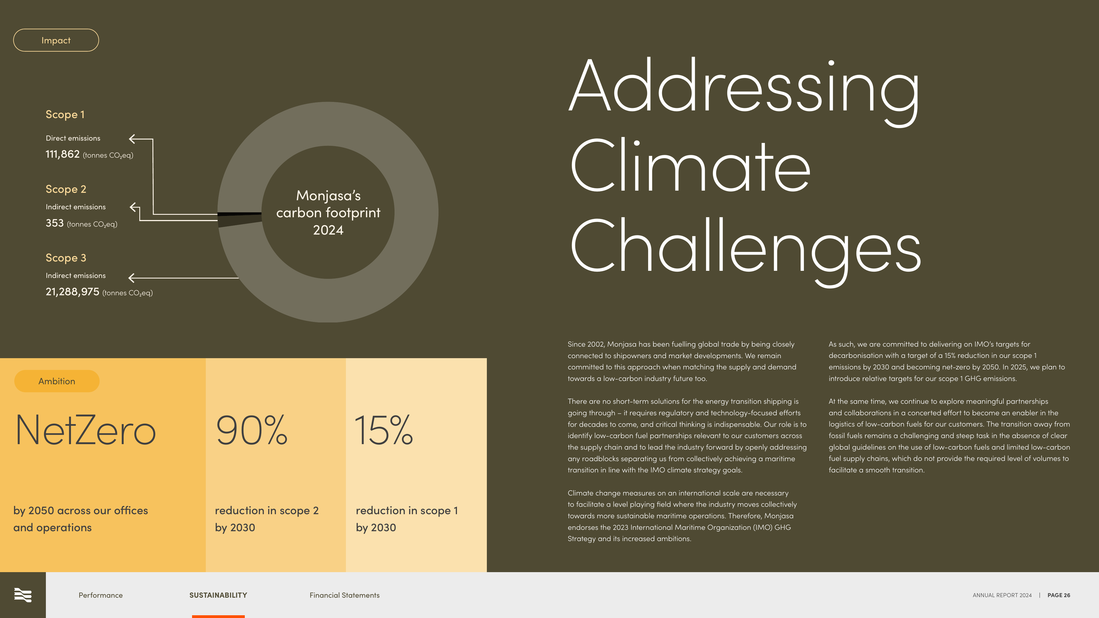Click the paragraph starting 'Climate change measures'
The width and height of the screenshot is (1099, 618).
(x=682, y=516)
